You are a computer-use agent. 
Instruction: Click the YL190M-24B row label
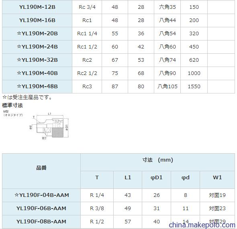37,47
